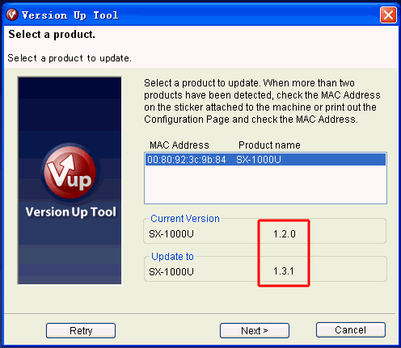The height and width of the screenshot is (348, 401).
Task: Click the Update to group label
Action: 172,257
